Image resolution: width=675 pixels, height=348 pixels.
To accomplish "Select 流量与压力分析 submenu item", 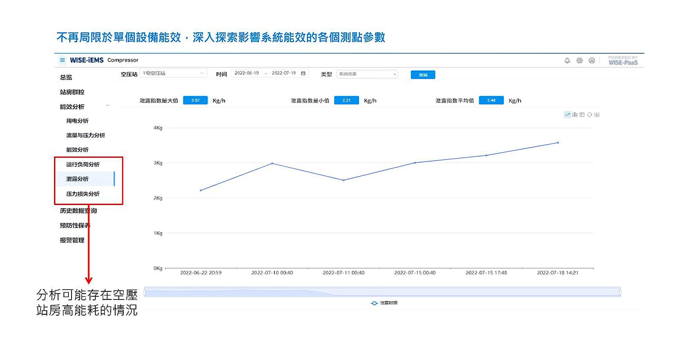I will [85, 135].
